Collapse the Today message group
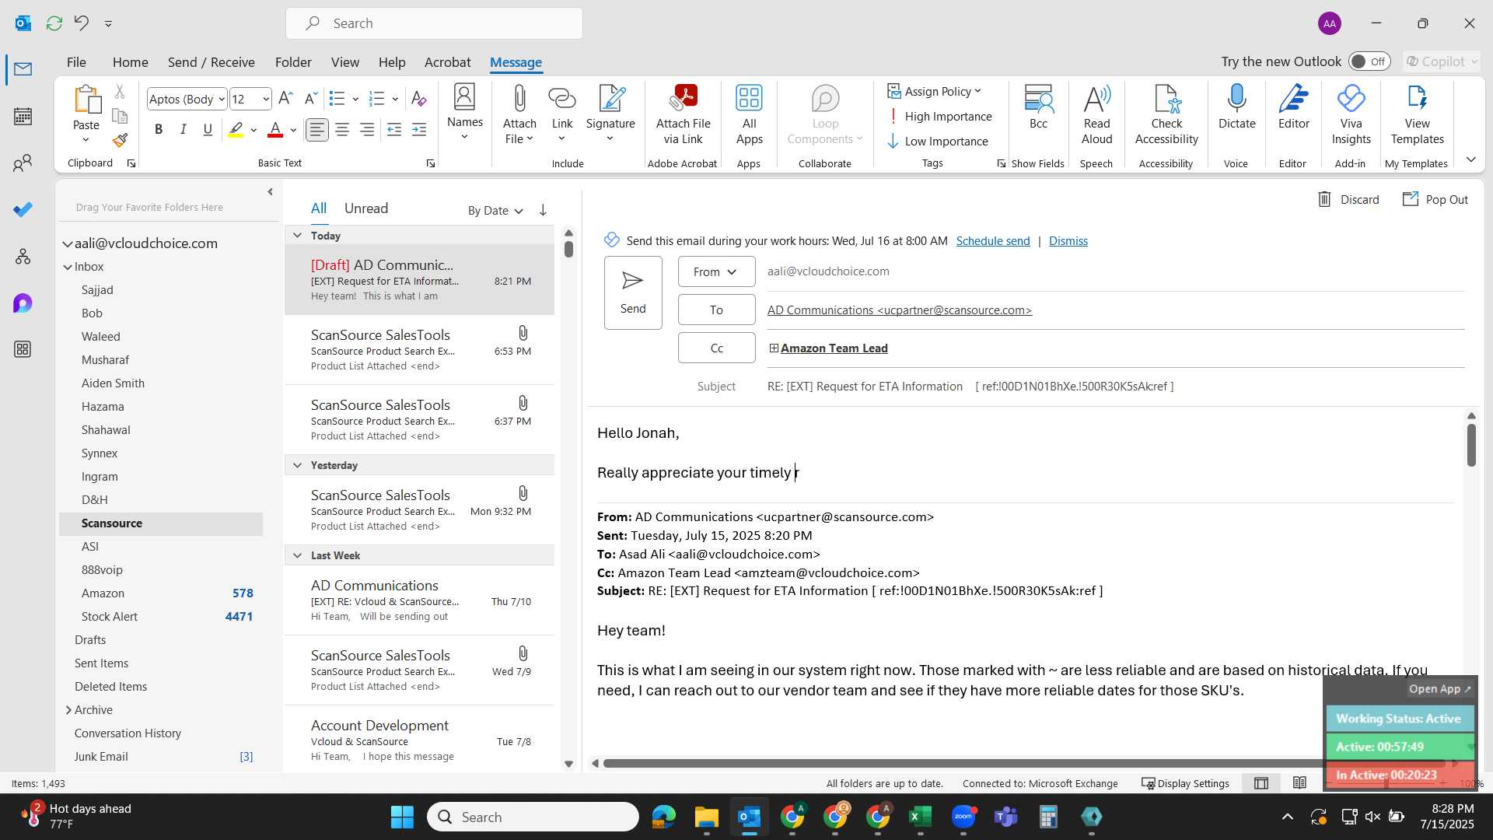 (x=297, y=235)
